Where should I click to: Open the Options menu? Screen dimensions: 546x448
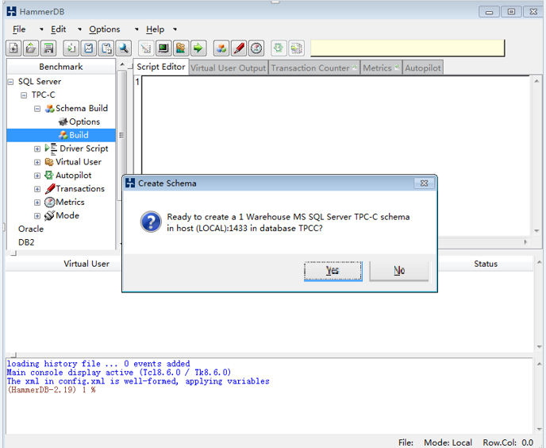(105, 29)
